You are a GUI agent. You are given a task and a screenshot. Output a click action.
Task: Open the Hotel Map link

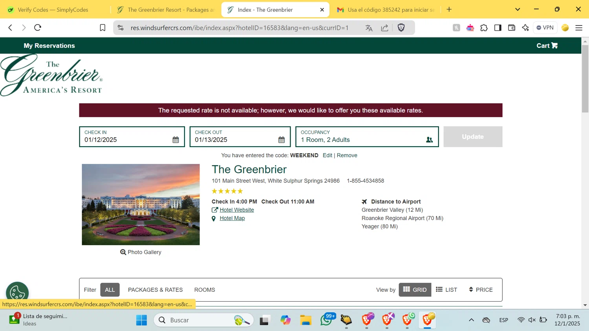[x=232, y=218]
